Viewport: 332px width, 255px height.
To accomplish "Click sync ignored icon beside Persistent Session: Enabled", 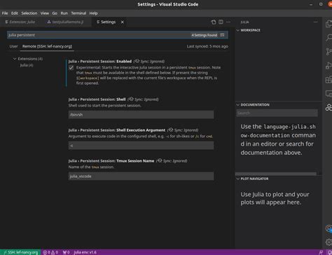I will pyautogui.click(x=137, y=61).
